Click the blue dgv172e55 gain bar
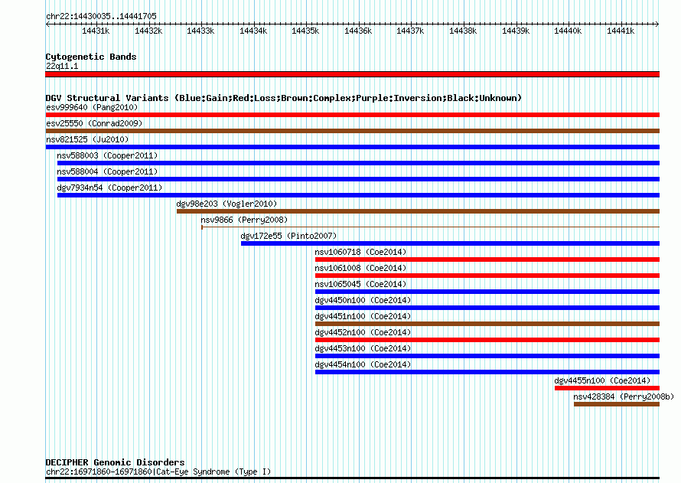 tap(450, 243)
